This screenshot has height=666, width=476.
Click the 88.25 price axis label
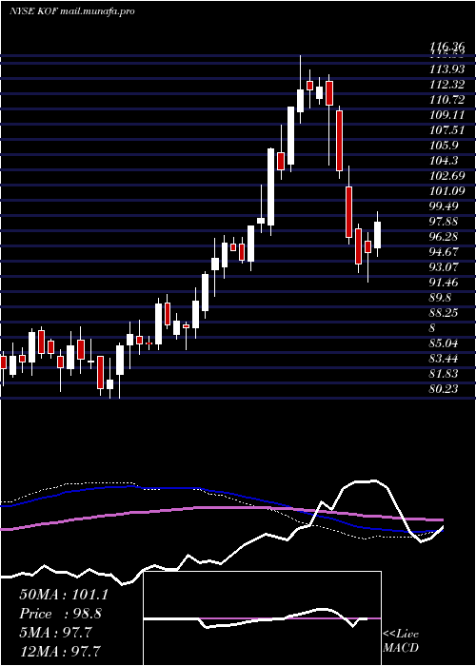pyautogui.click(x=445, y=313)
